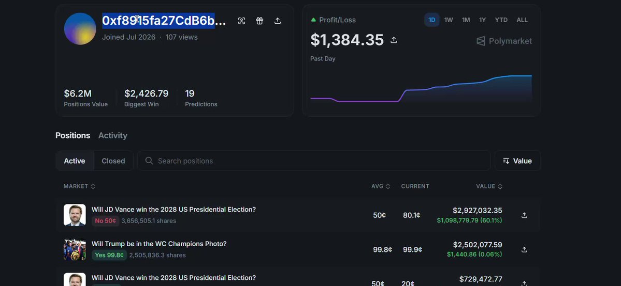
Task: Click the Profit/Loss label
Action: click(x=337, y=20)
